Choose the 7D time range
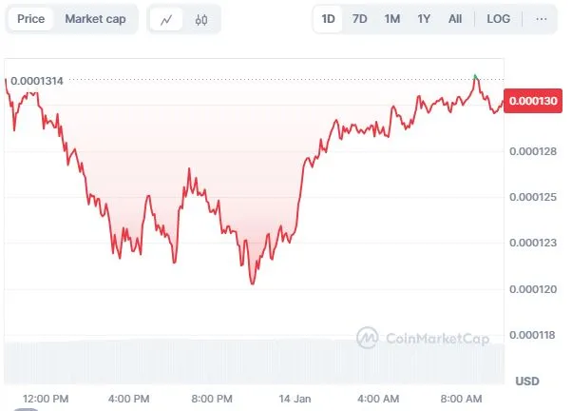This screenshot has height=411, width=572. (360, 19)
